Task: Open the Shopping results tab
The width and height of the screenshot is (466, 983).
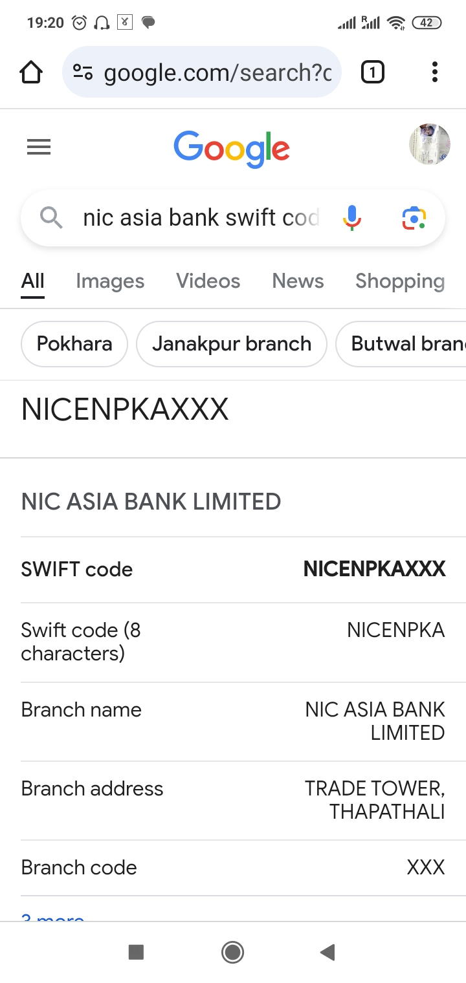Action: coord(400,281)
